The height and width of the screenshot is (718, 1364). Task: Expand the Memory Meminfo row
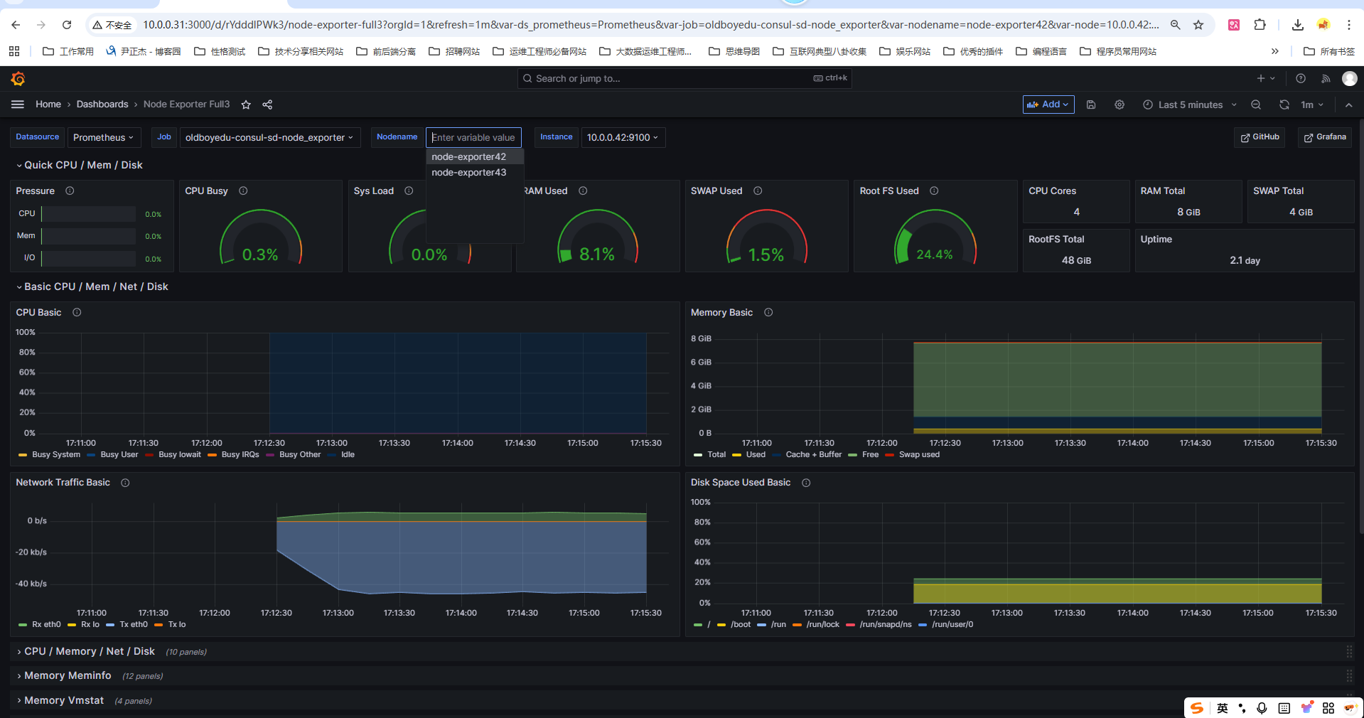68,676
